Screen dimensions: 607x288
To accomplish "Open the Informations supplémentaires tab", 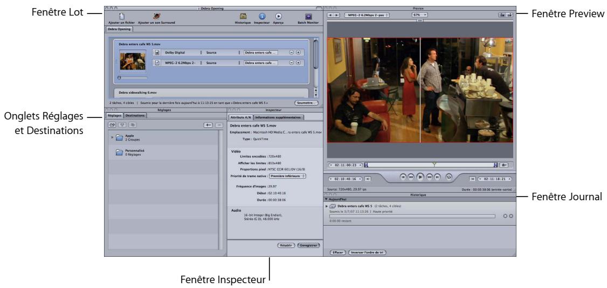I will coord(278,117).
